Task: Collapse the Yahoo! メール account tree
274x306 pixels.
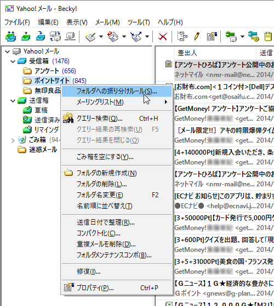Action: (x=8, y=52)
